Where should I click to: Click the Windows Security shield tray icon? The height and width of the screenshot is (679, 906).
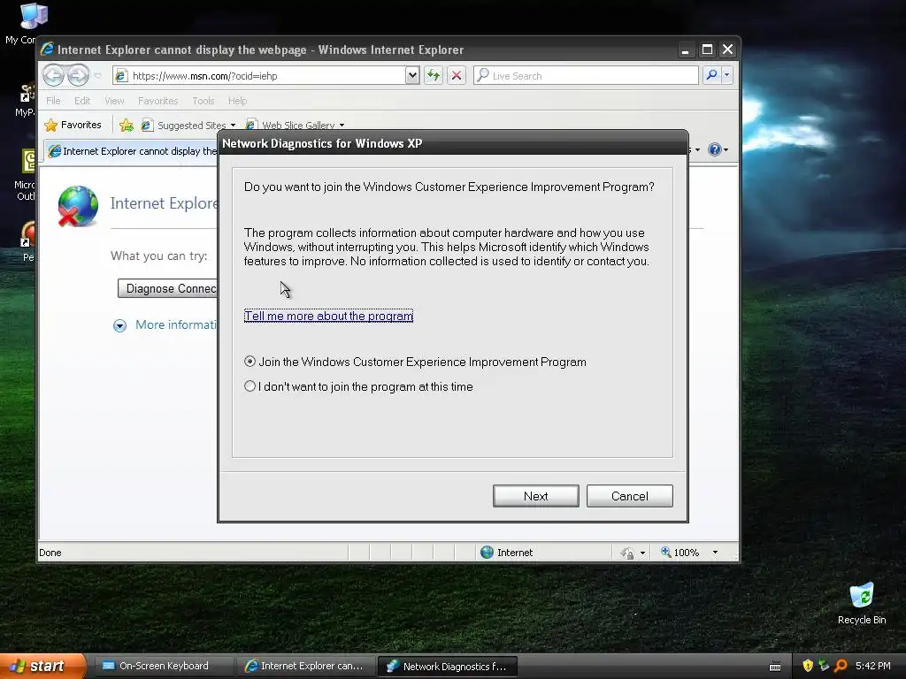click(807, 666)
